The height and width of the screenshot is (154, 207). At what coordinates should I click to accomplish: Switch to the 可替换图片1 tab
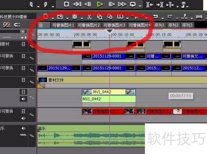(63, 25)
